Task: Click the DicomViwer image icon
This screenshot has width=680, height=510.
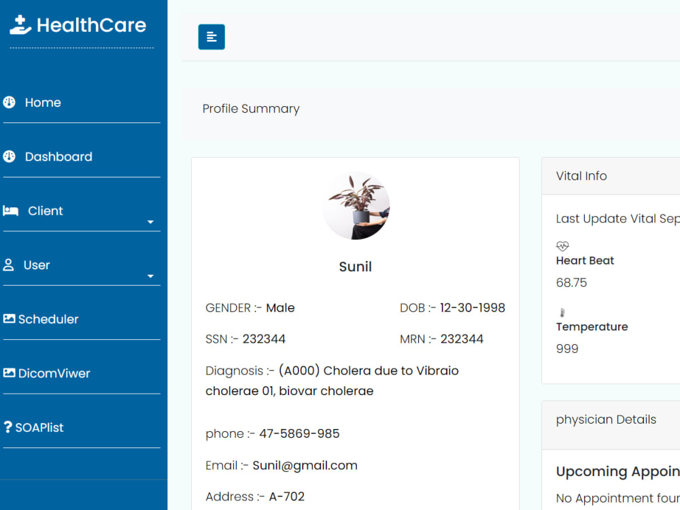Action: tap(9, 373)
